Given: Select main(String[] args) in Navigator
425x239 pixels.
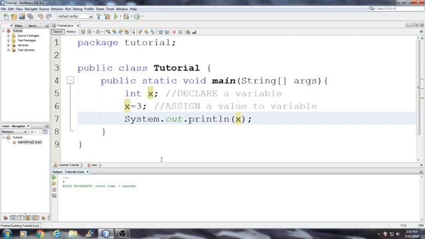Looking at the screenshot, I should tap(29, 142).
